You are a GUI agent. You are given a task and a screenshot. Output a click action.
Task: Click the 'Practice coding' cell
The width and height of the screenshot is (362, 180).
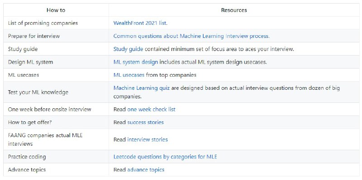pyautogui.click(x=56, y=157)
